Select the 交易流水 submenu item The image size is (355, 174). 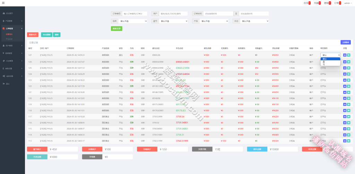coord(9,34)
